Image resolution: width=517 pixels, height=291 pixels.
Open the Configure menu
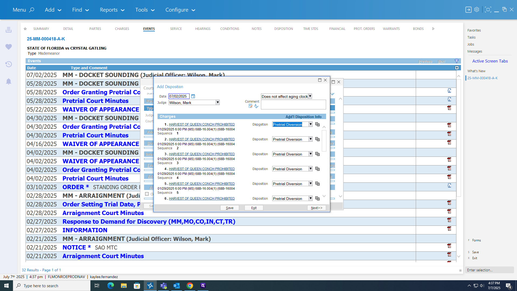180,10
